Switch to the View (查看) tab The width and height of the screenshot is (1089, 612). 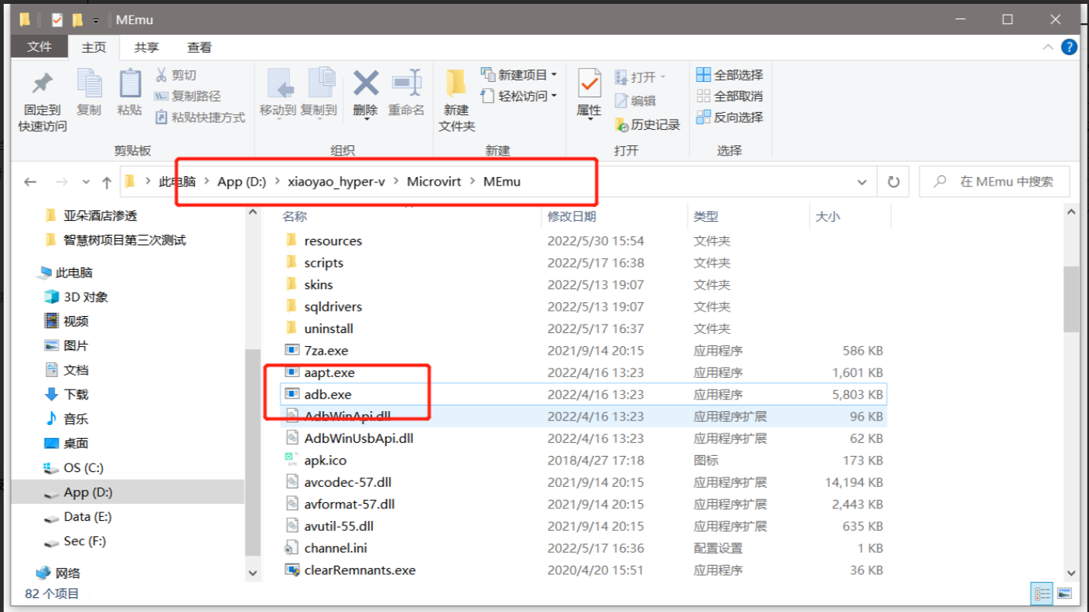click(199, 47)
